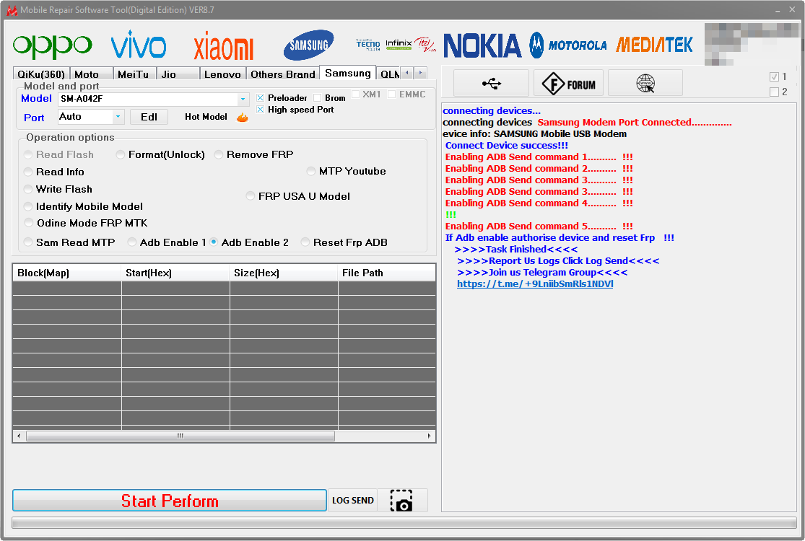Switch to Lenovo tab
805x541 pixels.
(222, 74)
